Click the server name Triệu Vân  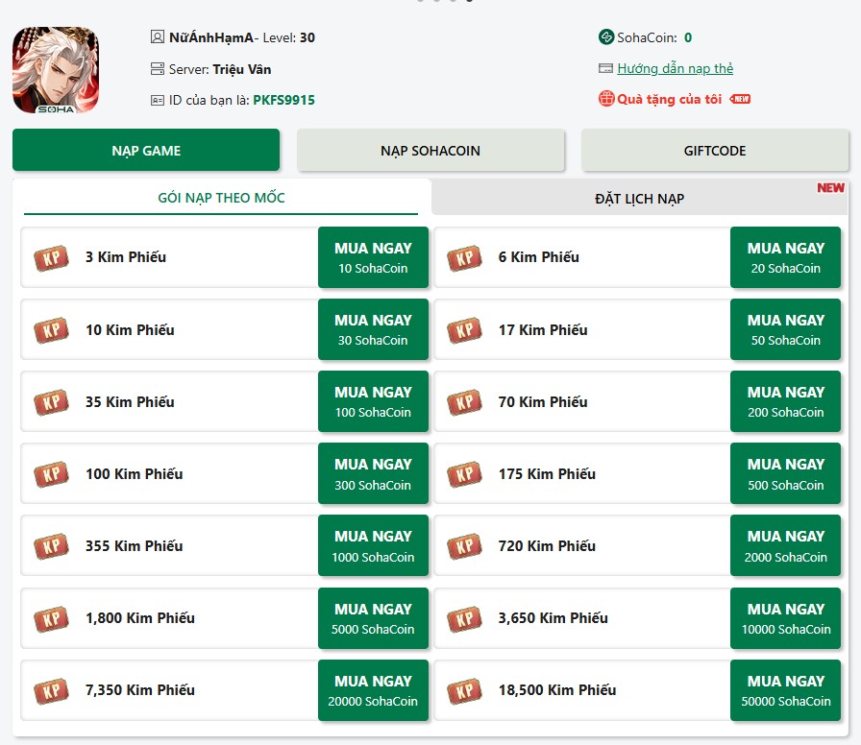click(x=241, y=69)
